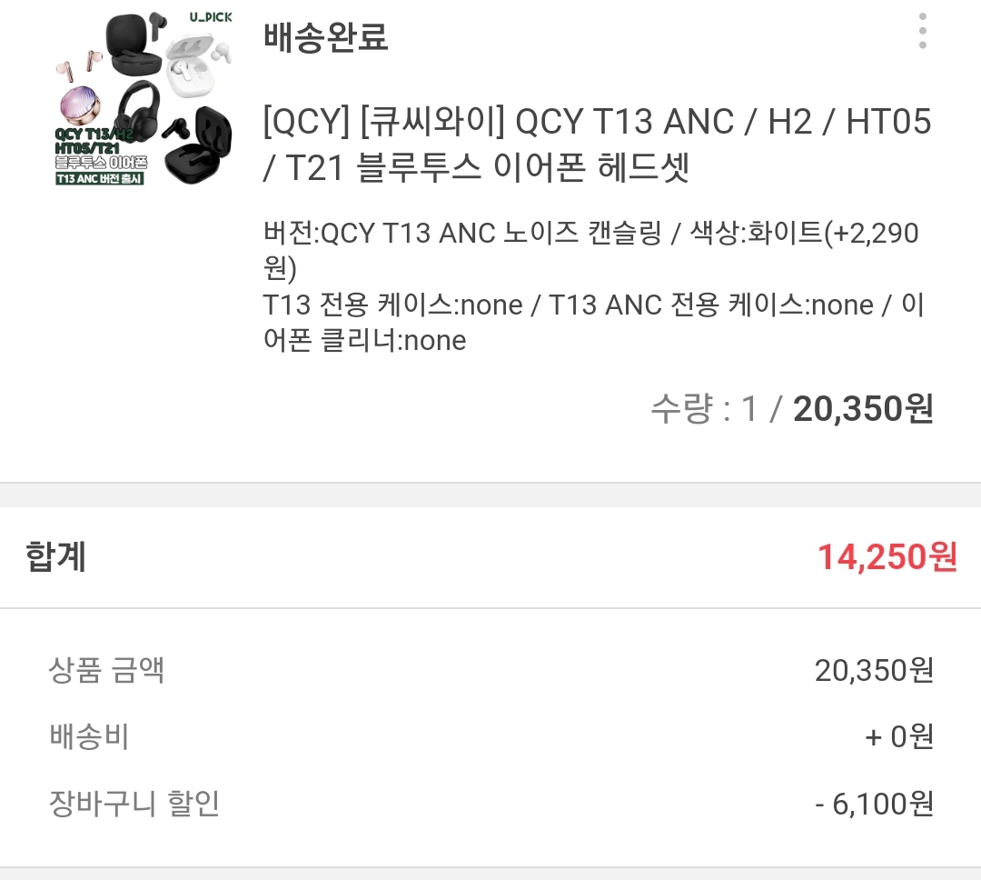Open the three-dot more options menu

[923, 32]
